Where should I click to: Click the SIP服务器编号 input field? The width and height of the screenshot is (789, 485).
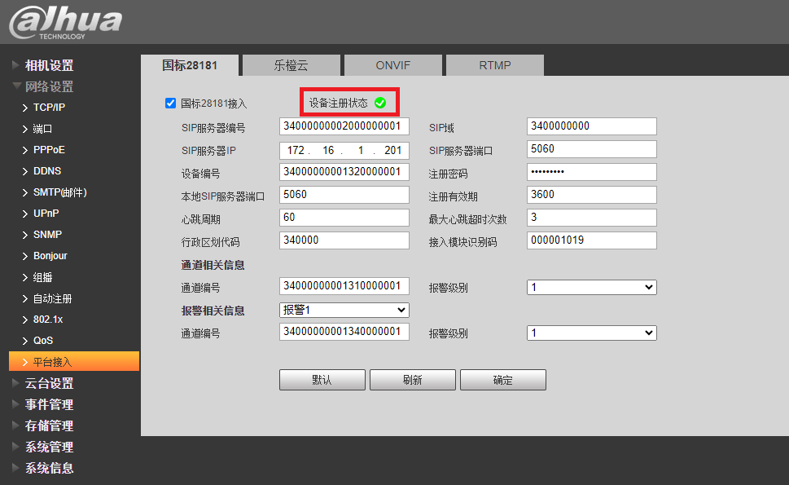pyautogui.click(x=344, y=126)
